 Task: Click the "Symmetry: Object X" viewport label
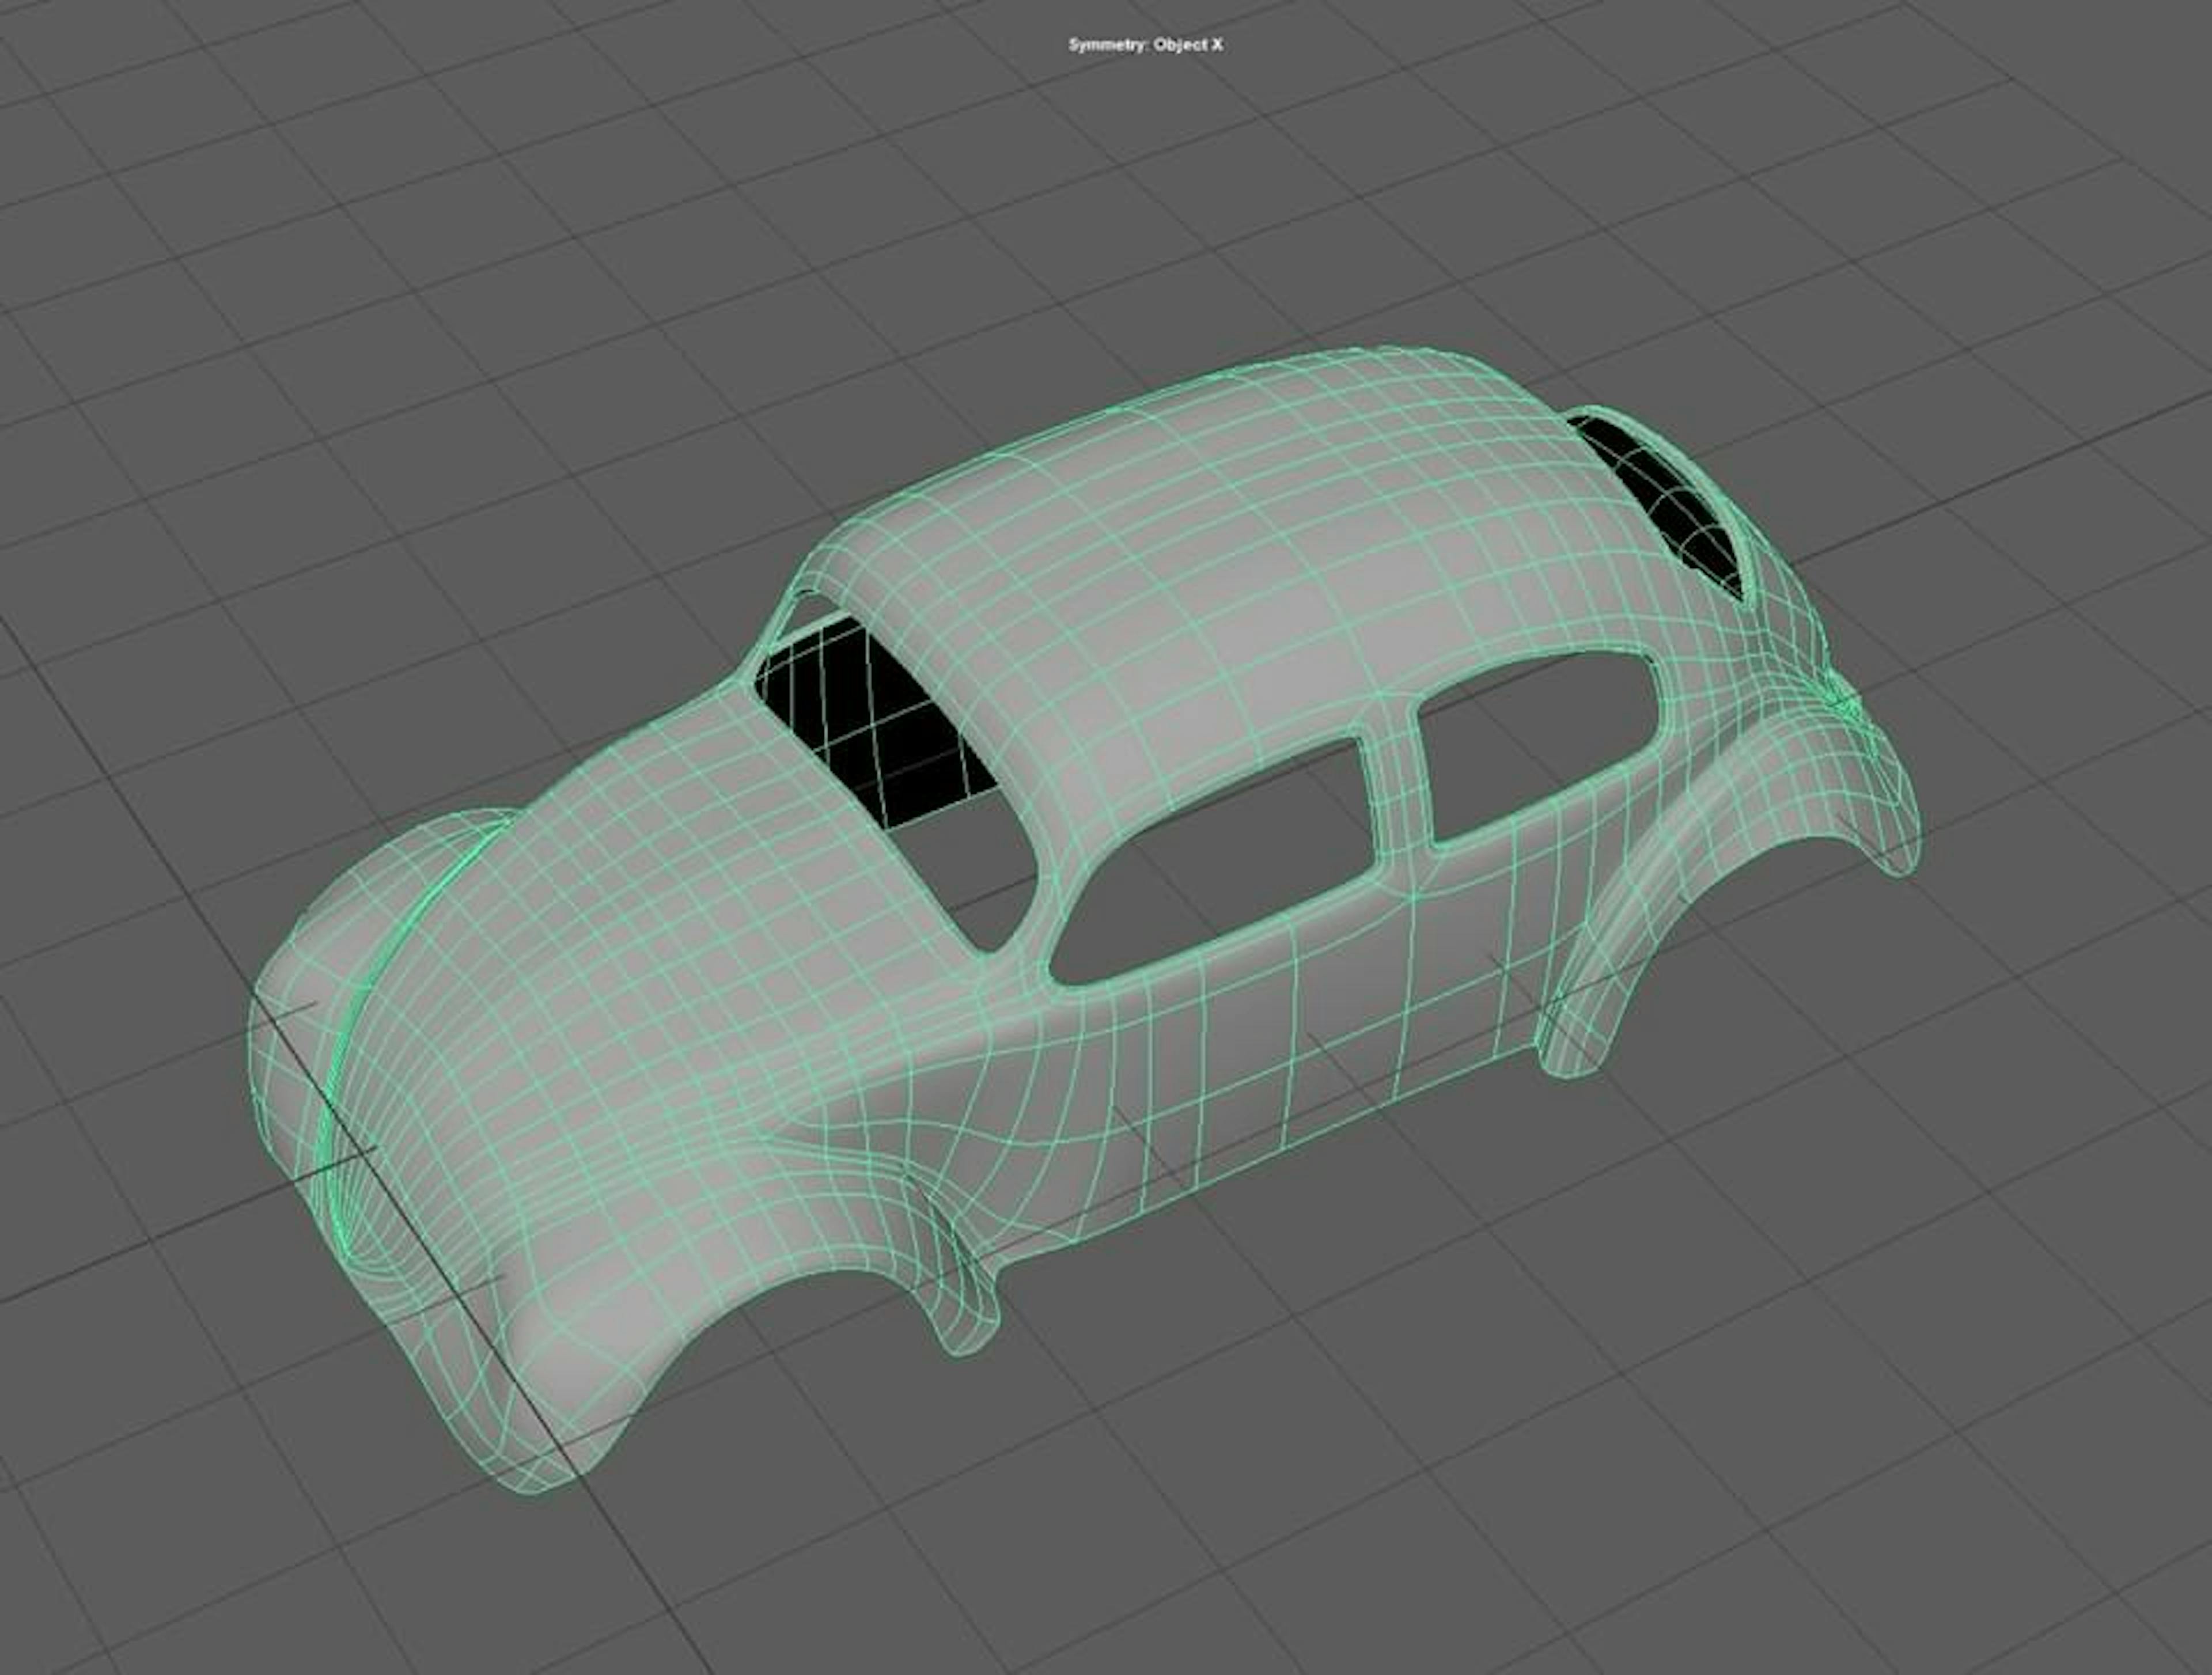[x=1145, y=45]
